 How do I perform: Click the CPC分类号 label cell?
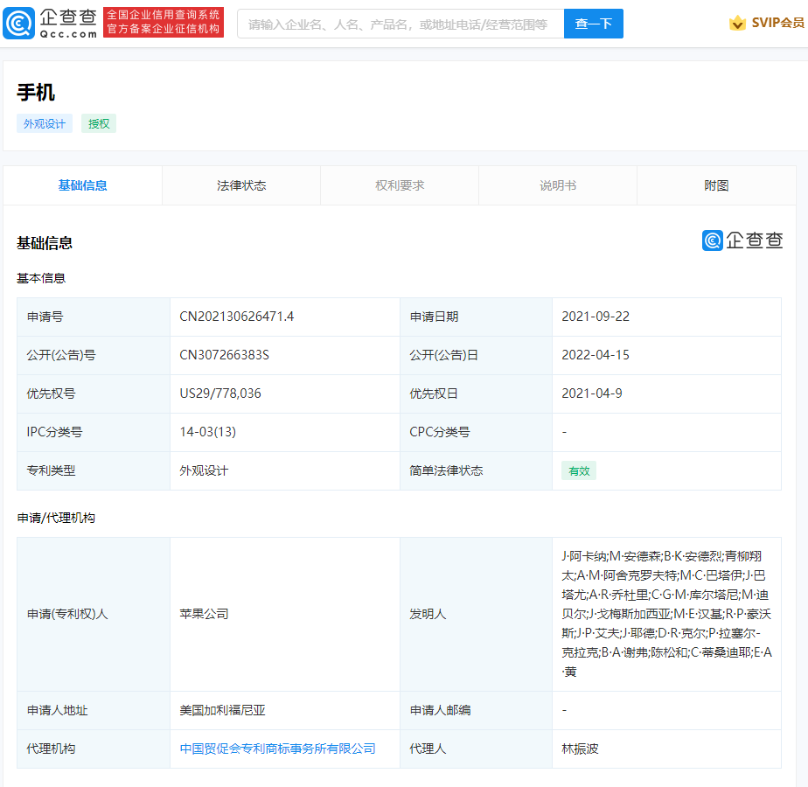pyautogui.click(x=476, y=432)
